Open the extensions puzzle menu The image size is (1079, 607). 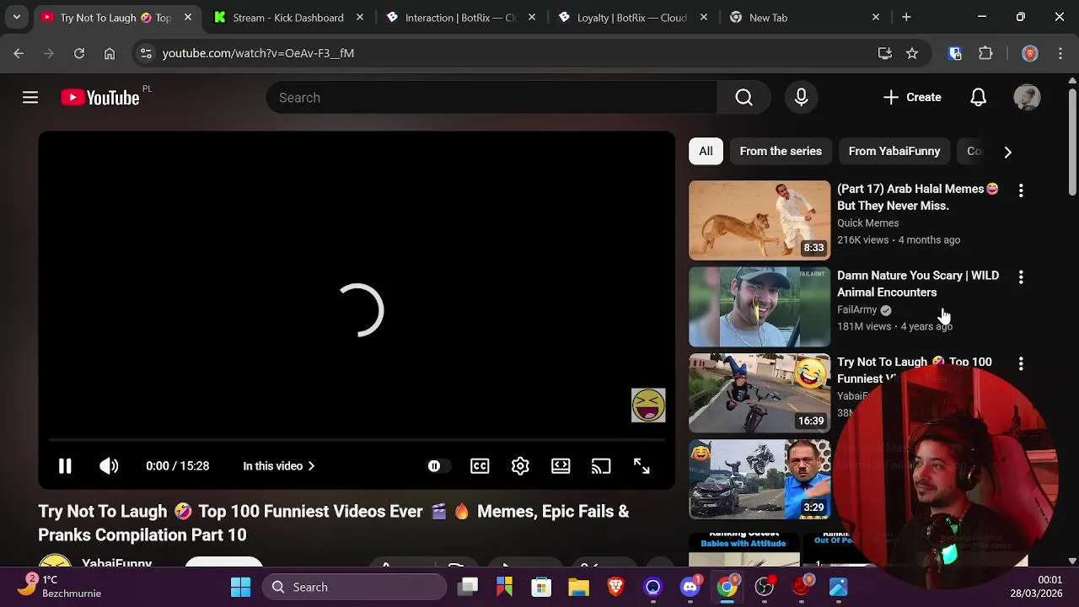(985, 53)
